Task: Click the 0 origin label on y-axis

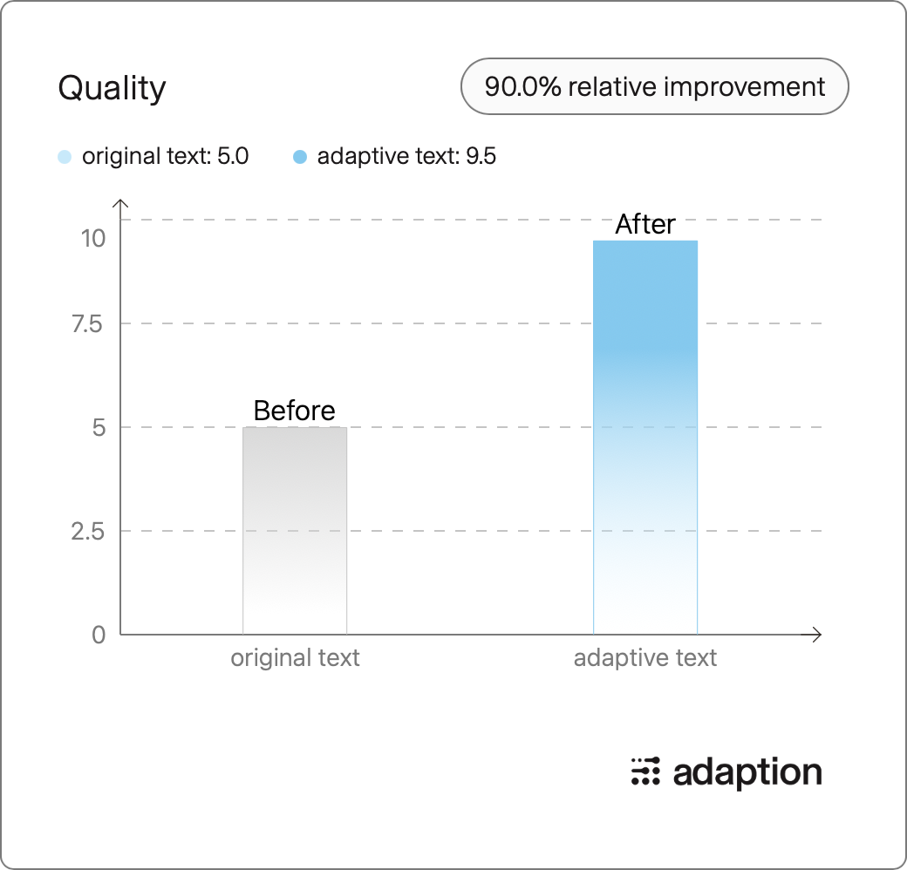Action: click(99, 635)
